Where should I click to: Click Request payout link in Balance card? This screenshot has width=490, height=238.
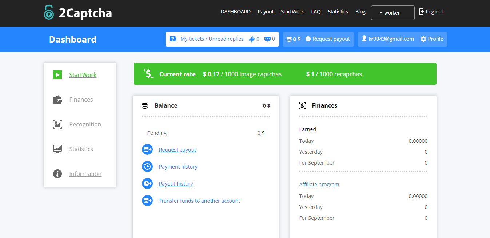point(178,150)
